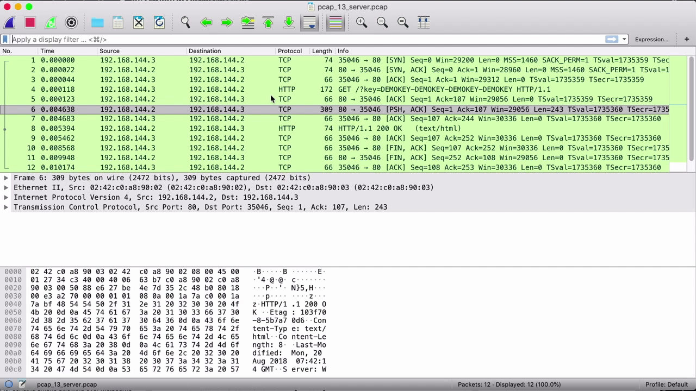Expand the Ethernet II section
Viewport: 696px width, 391px height.
coord(6,187)
